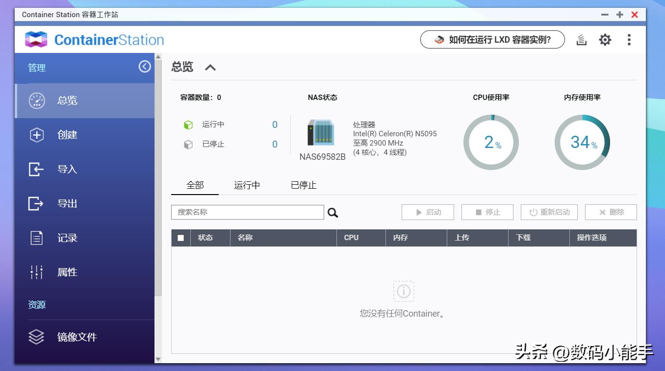665x371 pixels.
Task: Collapse the left sidebar with the circular chevron
Action: [x=144, y=67]
